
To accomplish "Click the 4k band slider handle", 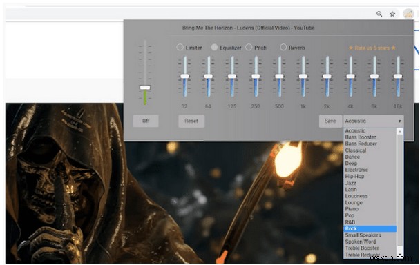I will 351,77.
